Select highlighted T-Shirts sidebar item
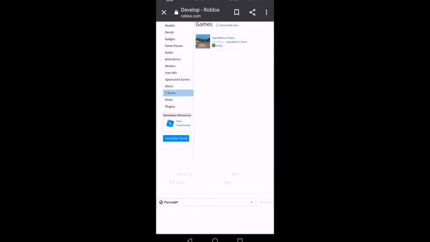The width and height of the screenshot is (430, 242). click(178, 93)
